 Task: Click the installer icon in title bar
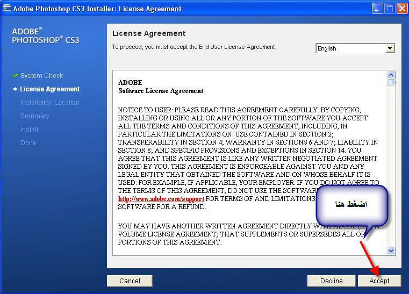coord(6,9)
